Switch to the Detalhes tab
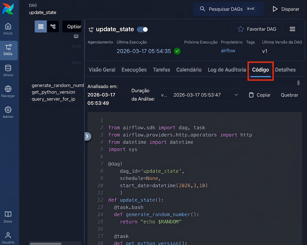This screenshot has height=245, width=307. 285,70
